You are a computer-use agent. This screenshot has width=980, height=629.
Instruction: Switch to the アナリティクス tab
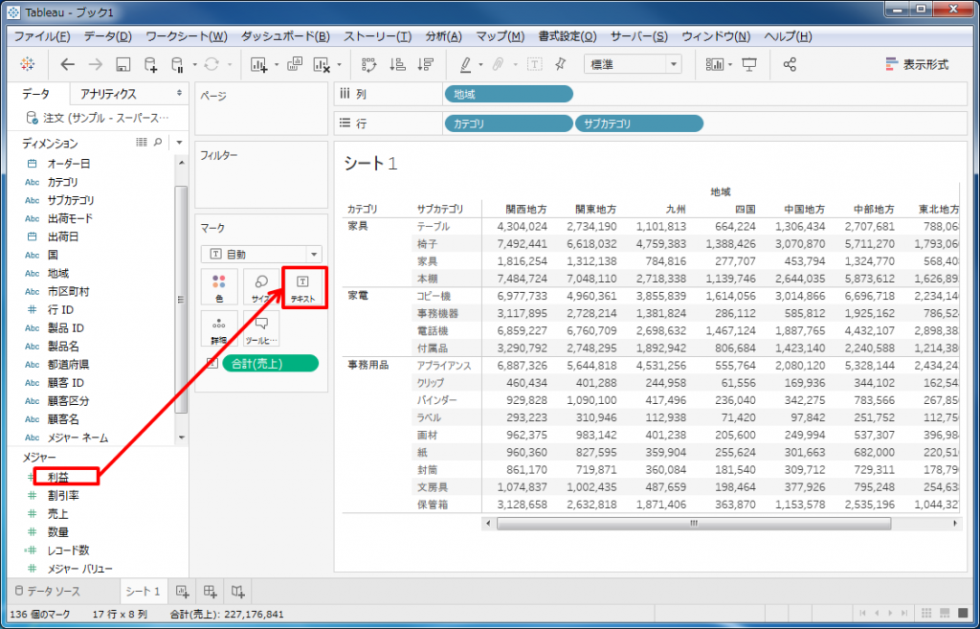(108, 94)
